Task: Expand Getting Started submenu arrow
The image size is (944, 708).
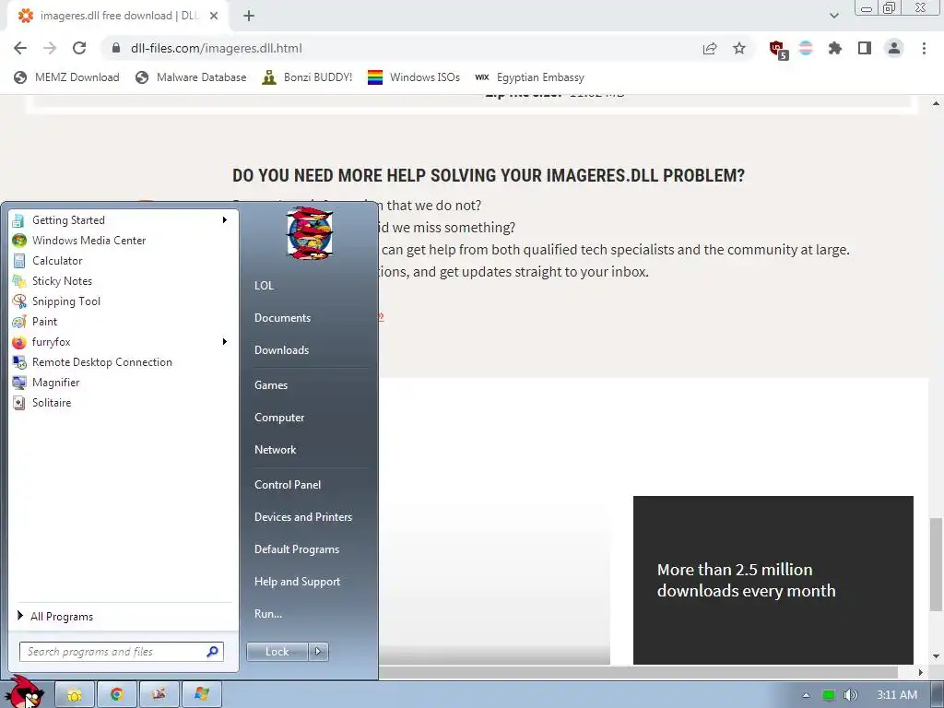Action: click(225, 220)
